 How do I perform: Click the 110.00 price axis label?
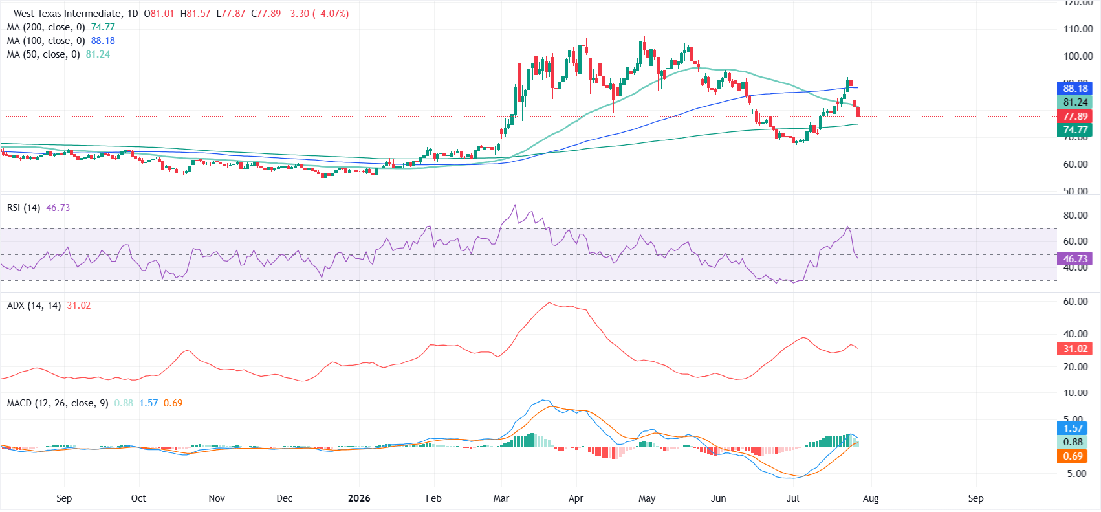[1078, 29]
